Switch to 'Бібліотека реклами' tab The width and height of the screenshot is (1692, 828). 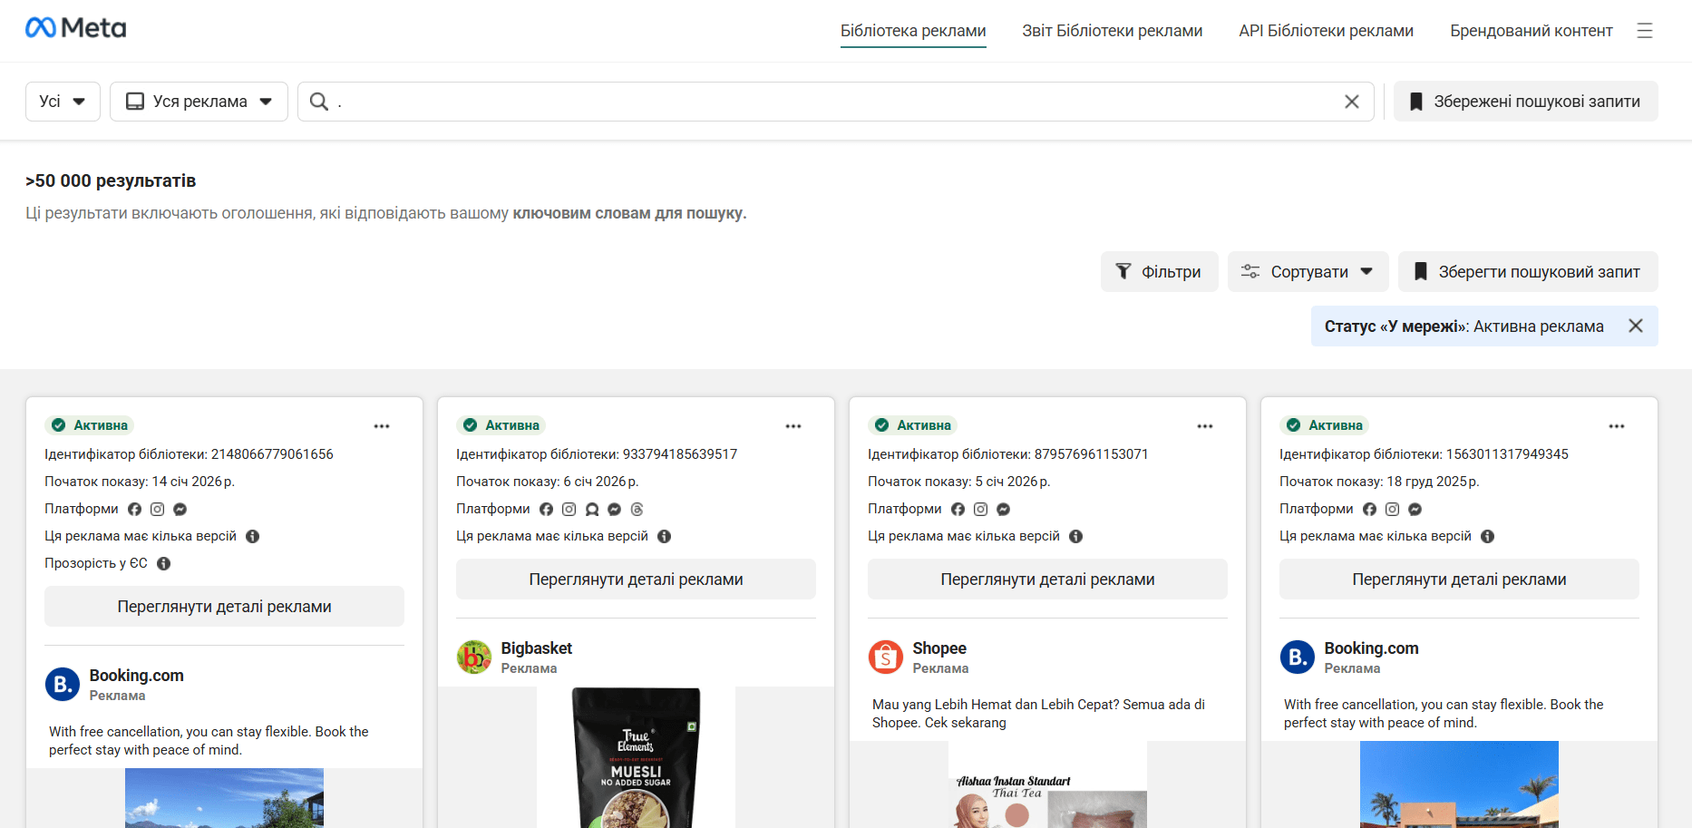pos(913,31)
